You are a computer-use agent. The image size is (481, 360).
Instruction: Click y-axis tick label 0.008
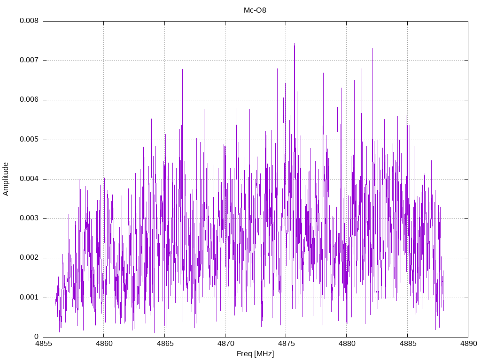coord(29,21)
